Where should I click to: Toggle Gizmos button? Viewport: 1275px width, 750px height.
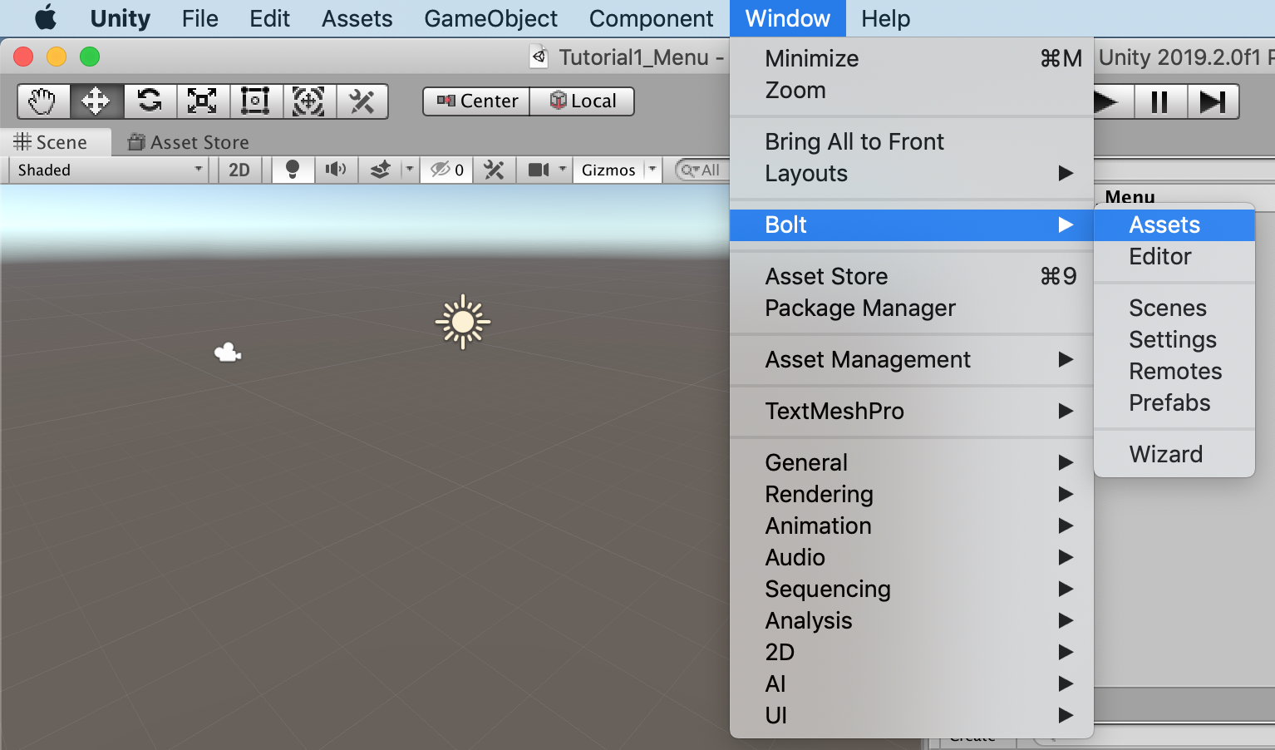click(608, 170)
